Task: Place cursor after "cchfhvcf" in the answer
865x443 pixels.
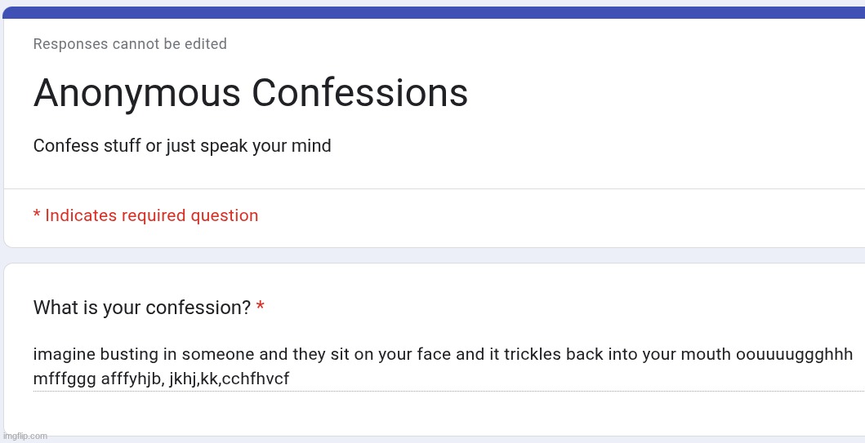Action: [x=290, y=379]
